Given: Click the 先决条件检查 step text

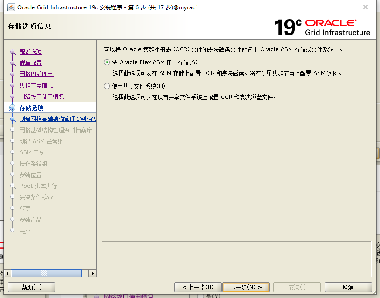Looking at the screenshot, I should (36, 197).
